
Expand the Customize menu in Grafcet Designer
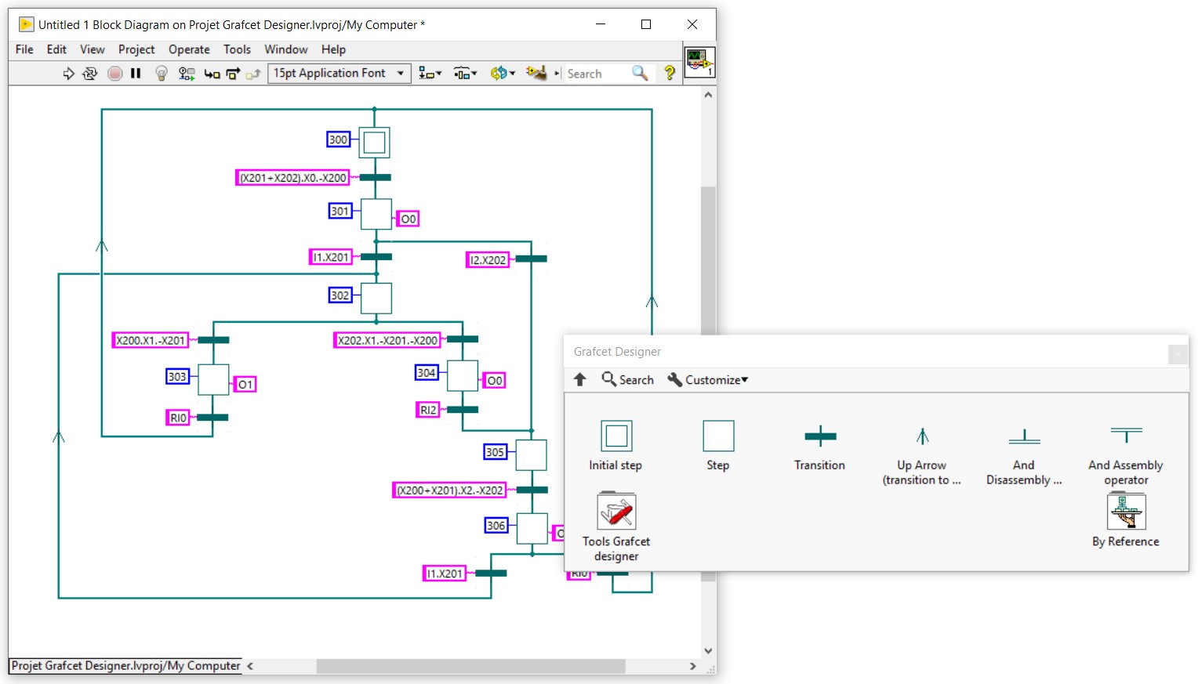[x=707, y=379]
